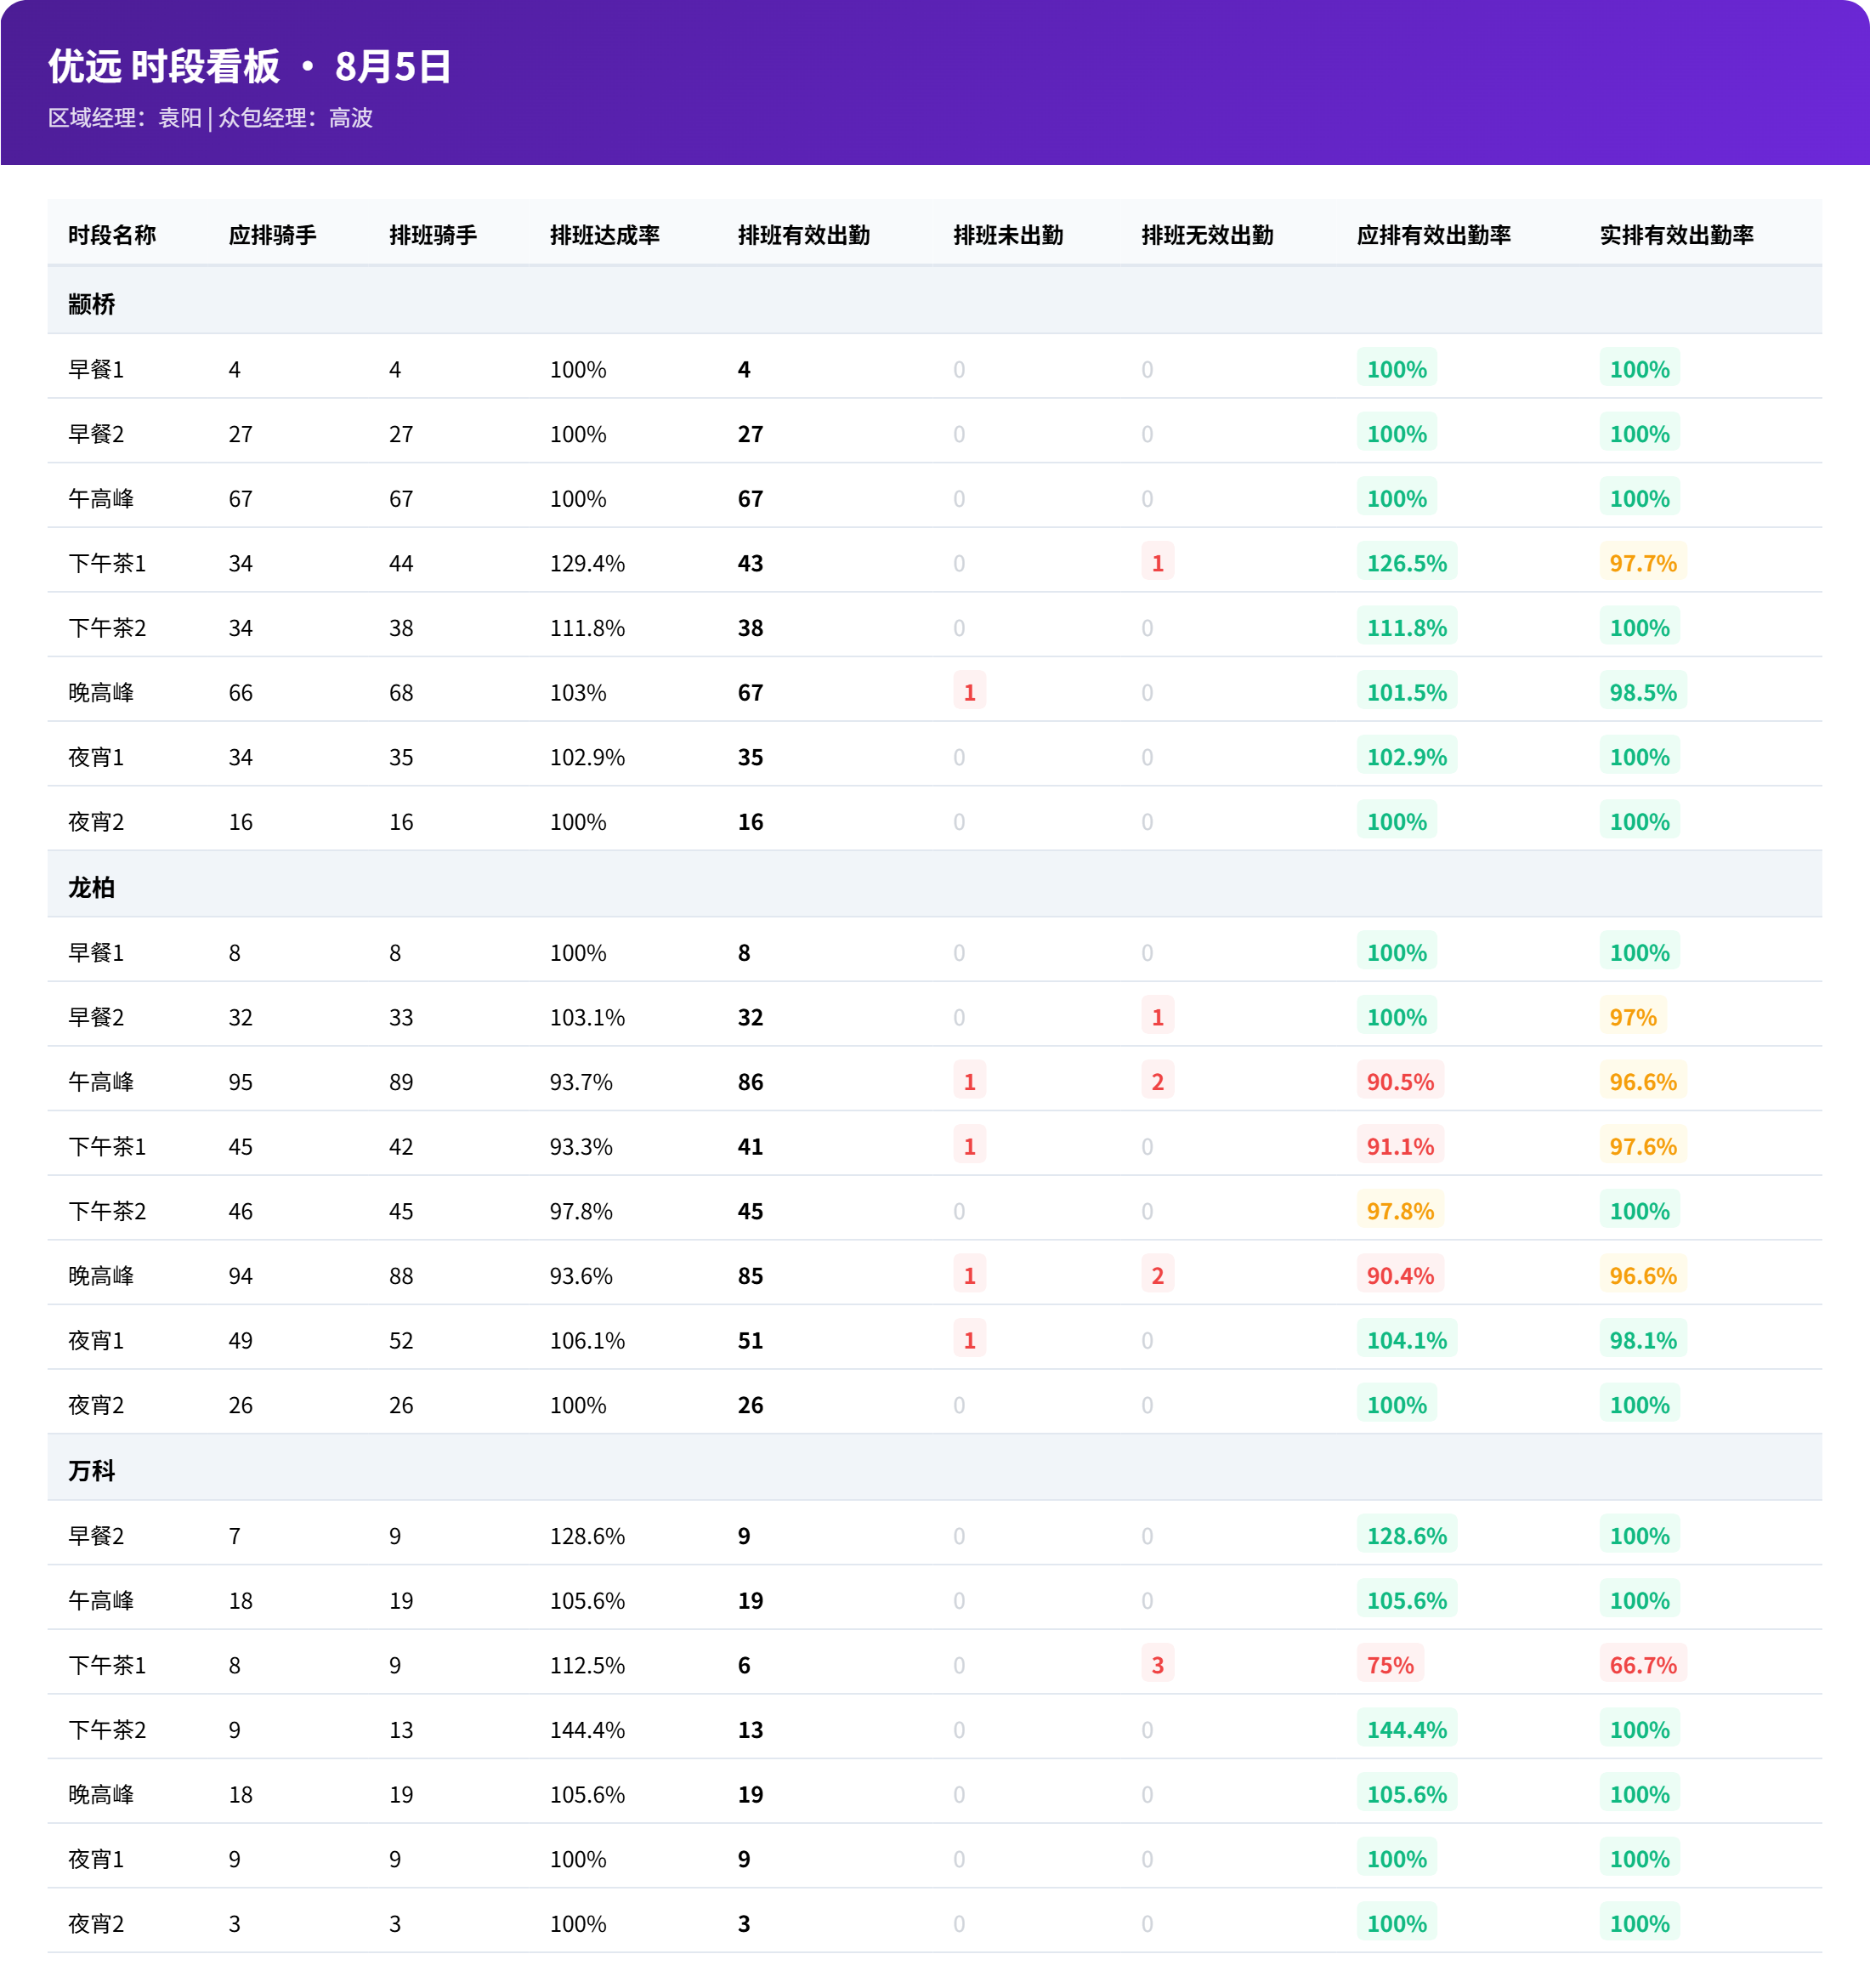Click the 应排骑手 column header

click(273, 235)
